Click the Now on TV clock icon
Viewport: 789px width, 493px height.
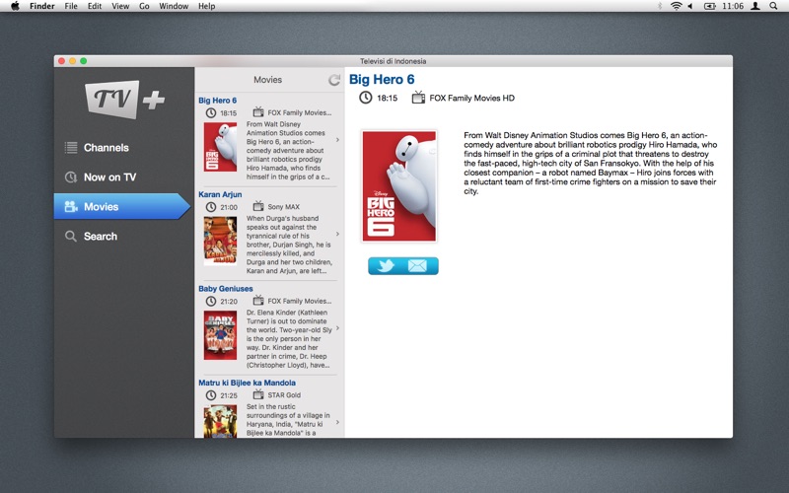71,177
